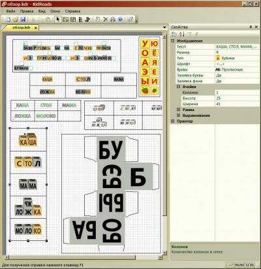Open the Буквы property showing Прописные
Image resolution: width=261 pixels, height=269 pixels.
tap(237, 69)
